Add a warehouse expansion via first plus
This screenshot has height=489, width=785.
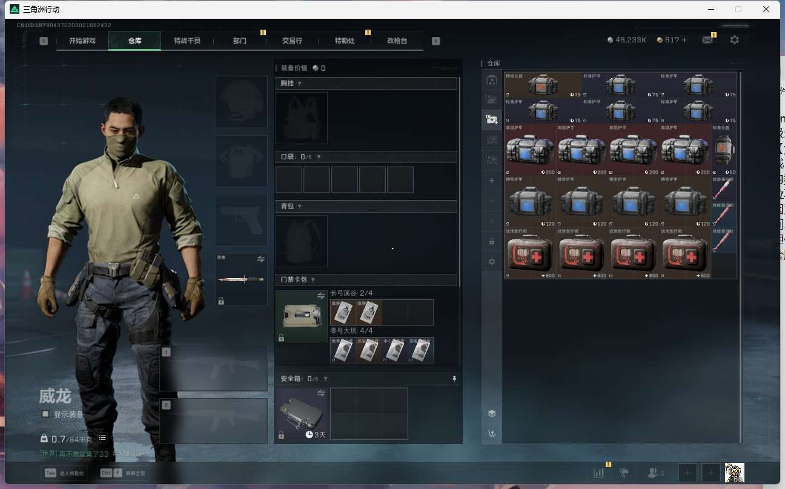tap(492, 181)
